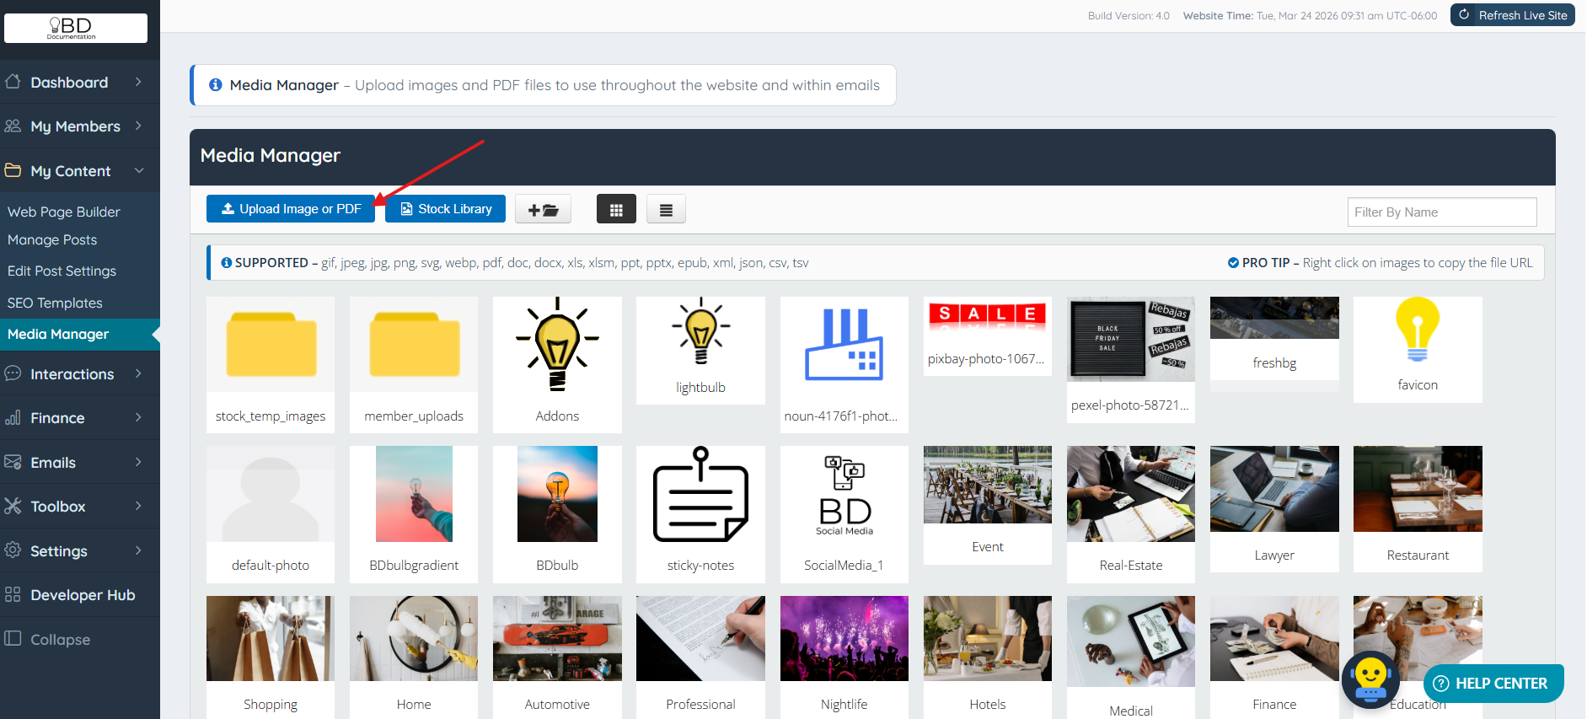Image resolution: width=1587 pixels, height=719 pixels.
Task: Select the favicon image
Action: [x=1418, y=349]
